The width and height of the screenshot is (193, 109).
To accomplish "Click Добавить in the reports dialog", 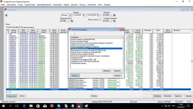I will coord(107,71).
